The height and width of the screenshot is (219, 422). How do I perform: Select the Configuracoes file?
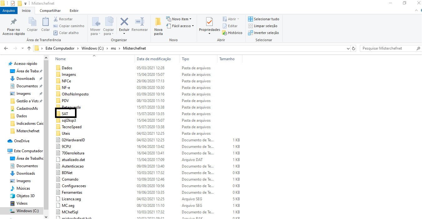point(74,186)
